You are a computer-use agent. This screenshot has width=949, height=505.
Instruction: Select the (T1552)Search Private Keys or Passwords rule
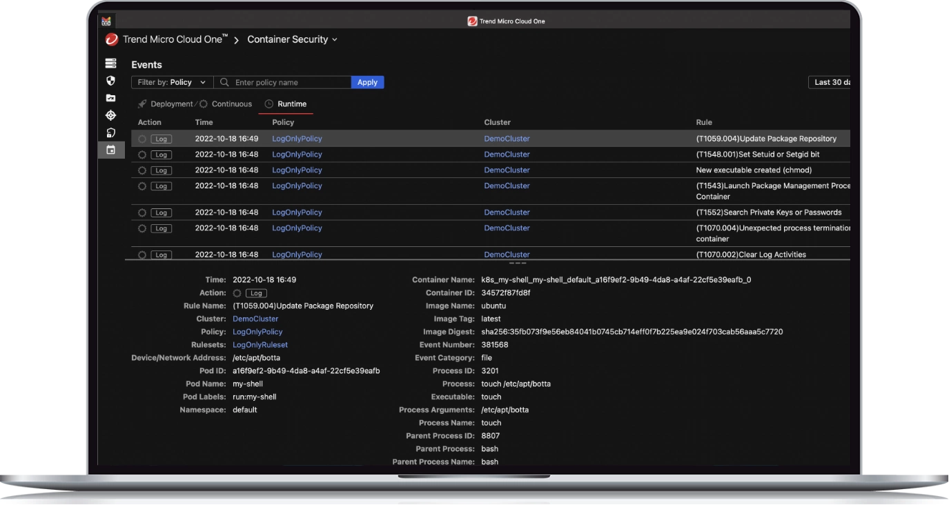click(769, 212)
